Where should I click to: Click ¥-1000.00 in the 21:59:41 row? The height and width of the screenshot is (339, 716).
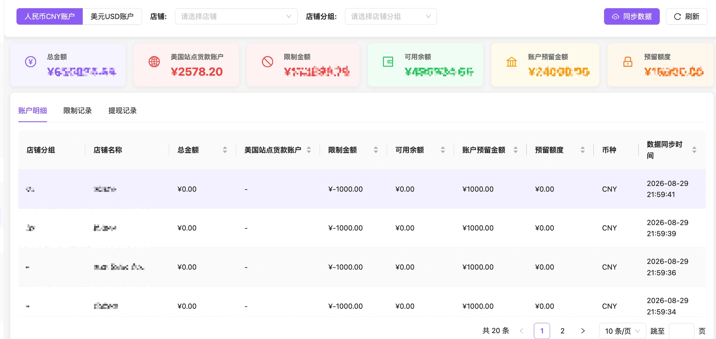click(x=345, y=189)
